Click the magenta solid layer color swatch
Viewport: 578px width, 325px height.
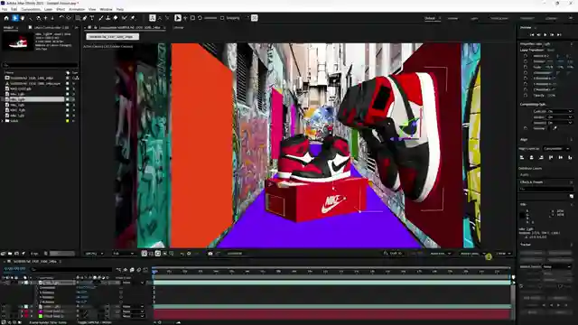click(x=41, y=311)
